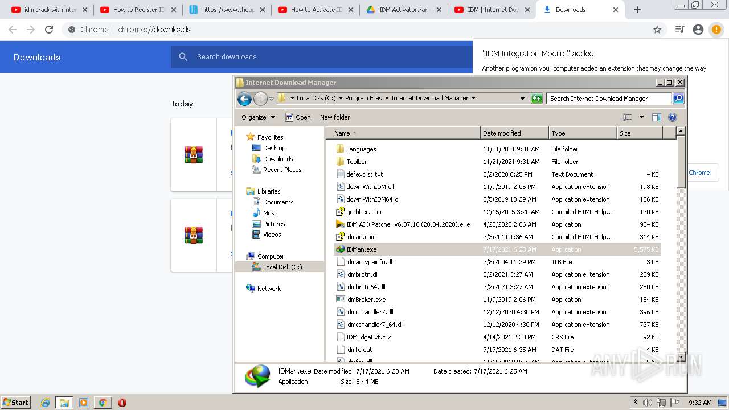
Task: Select the Languages folder icon
Action: click(x=341, y=149)
